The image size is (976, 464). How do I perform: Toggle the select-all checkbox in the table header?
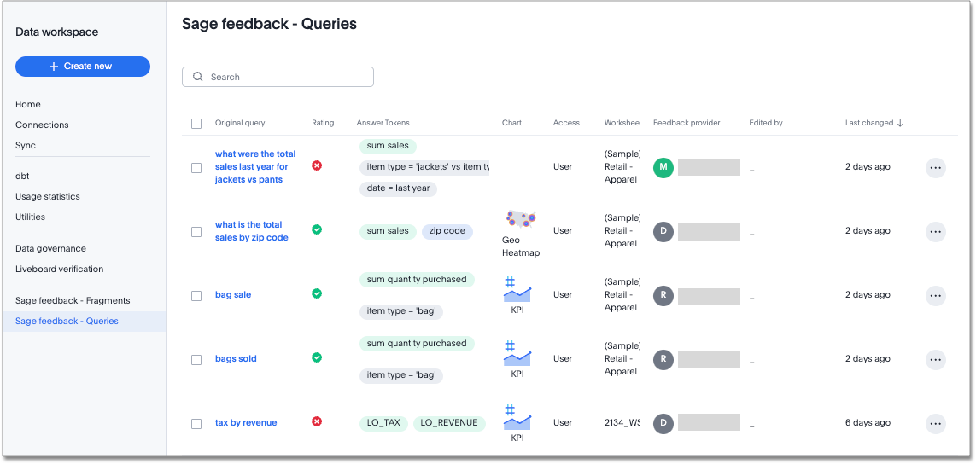click(x=196, y=124)
